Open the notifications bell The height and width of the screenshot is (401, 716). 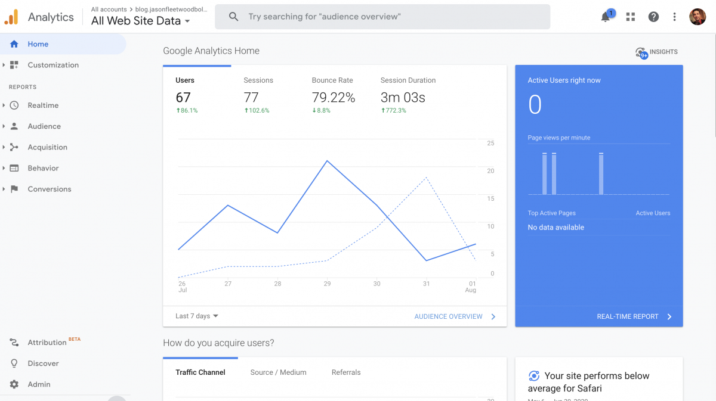(606, 17)
